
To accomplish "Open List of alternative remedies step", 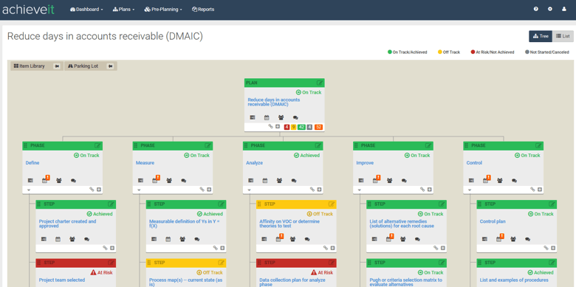I will pos(402,224).
